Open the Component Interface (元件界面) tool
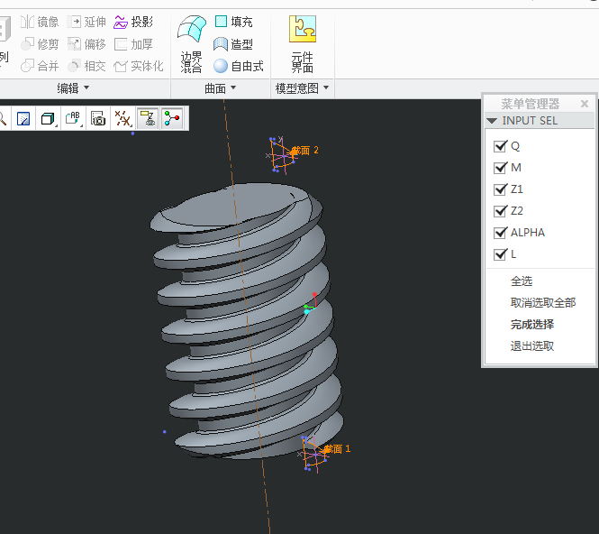 click(x=303, y=44)
